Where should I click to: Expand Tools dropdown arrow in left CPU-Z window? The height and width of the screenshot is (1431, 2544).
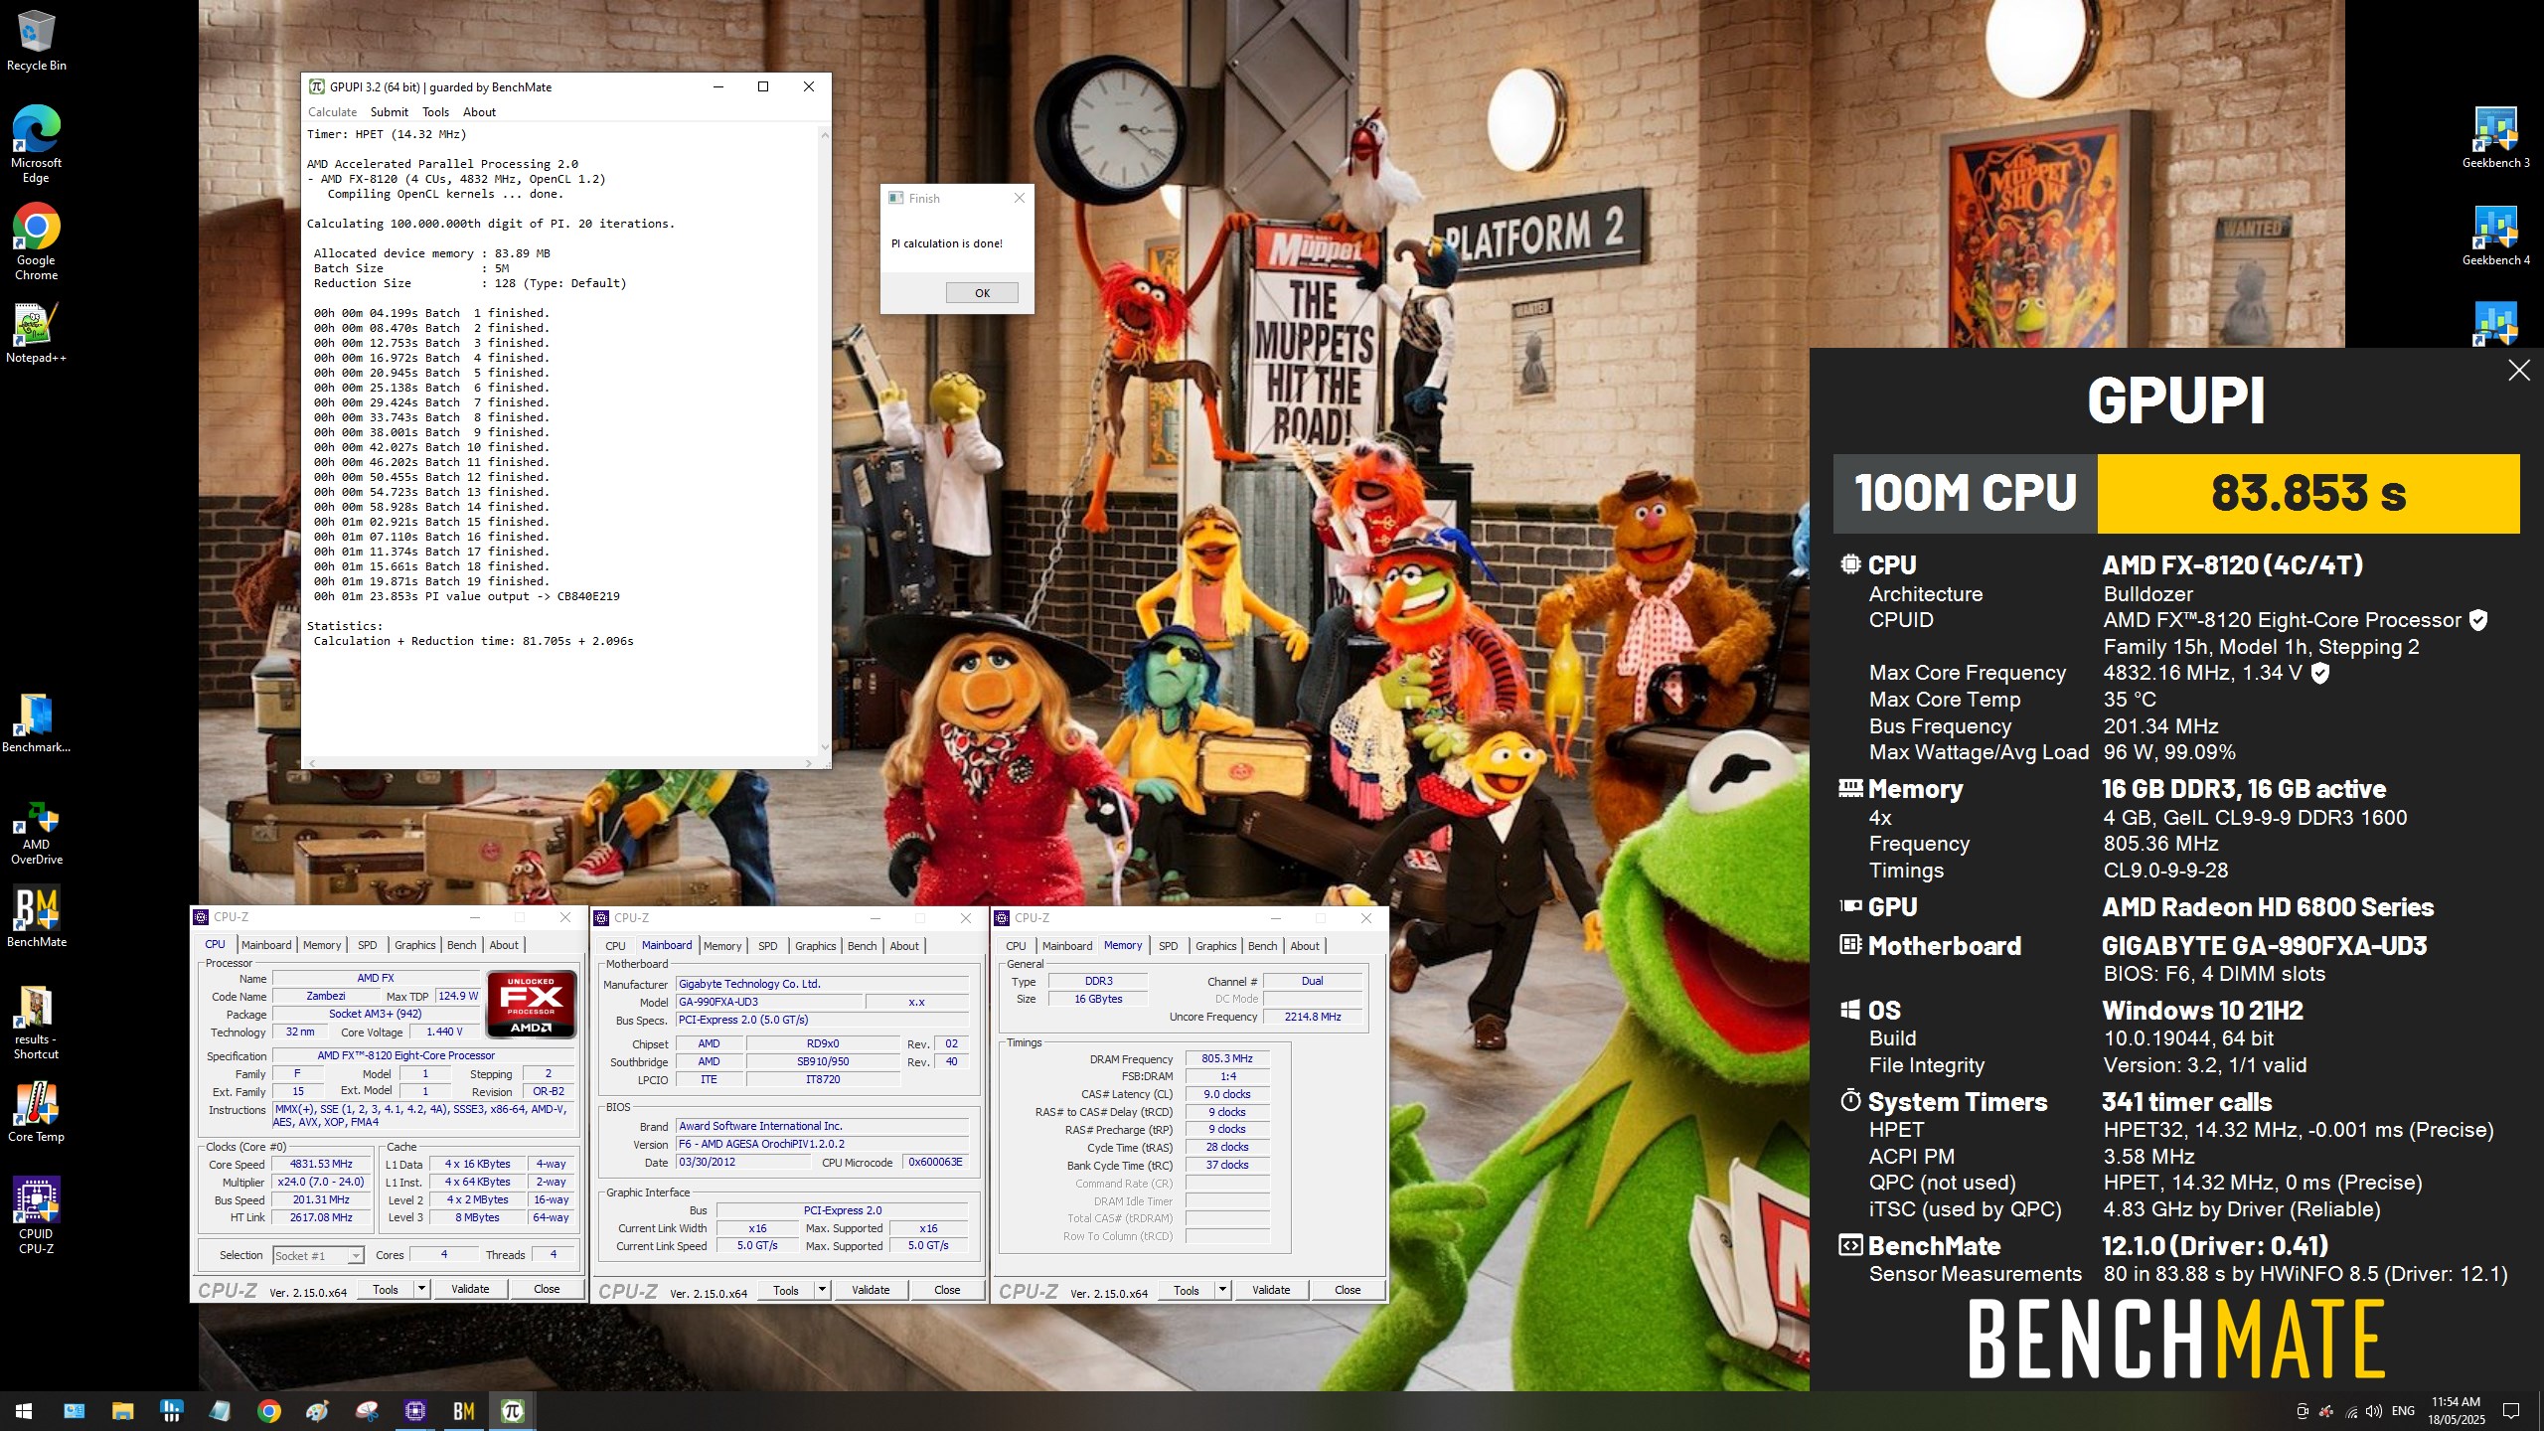point(421,1289)
